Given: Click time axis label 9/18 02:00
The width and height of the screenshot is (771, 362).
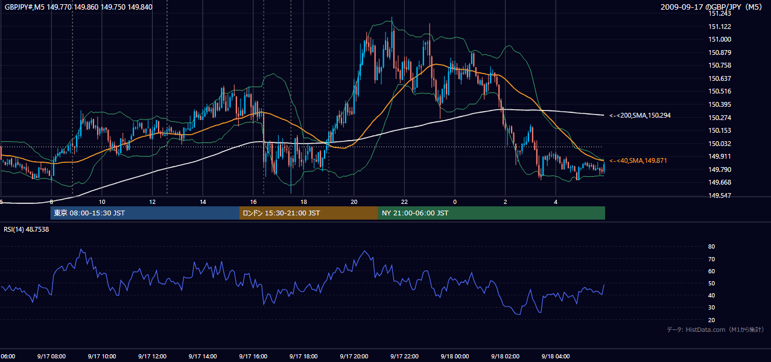Looking at the screenshot, I should click(506, 356).
